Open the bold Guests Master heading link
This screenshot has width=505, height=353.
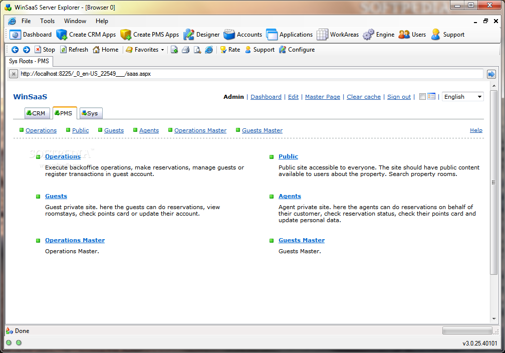[302, 240]
